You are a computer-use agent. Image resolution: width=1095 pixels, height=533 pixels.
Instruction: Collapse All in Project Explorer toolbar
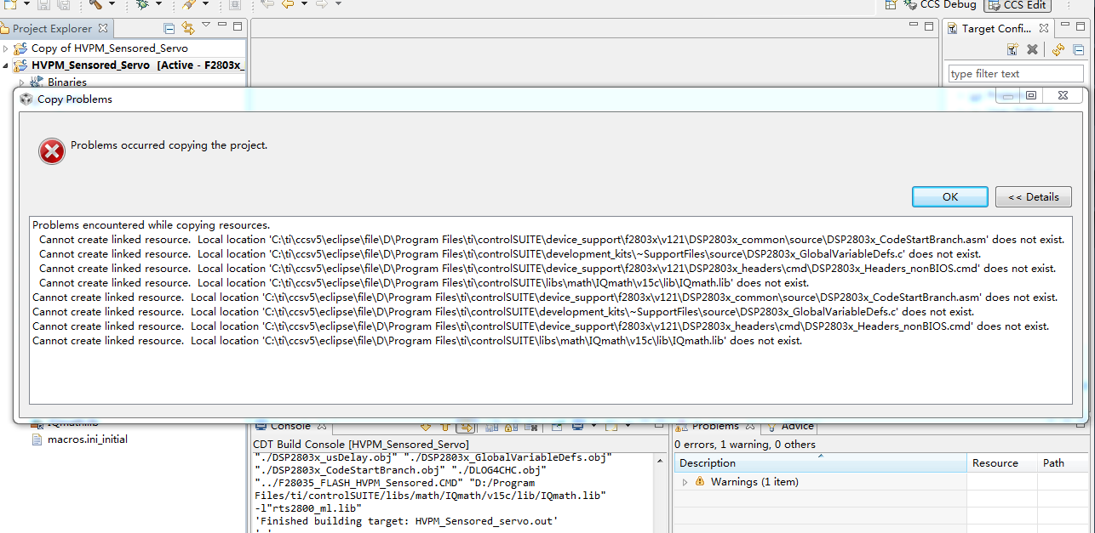point(169,28)
